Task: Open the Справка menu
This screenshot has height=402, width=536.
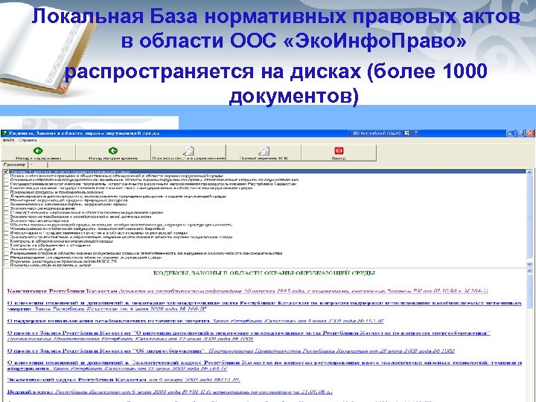Action: (x=28, y=140)
